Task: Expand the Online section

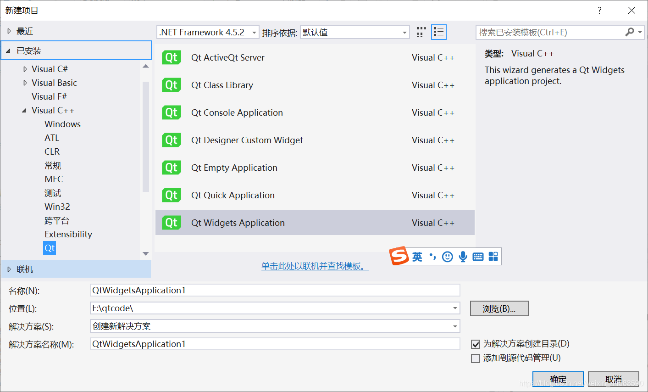Action: (x=9, y=269)
